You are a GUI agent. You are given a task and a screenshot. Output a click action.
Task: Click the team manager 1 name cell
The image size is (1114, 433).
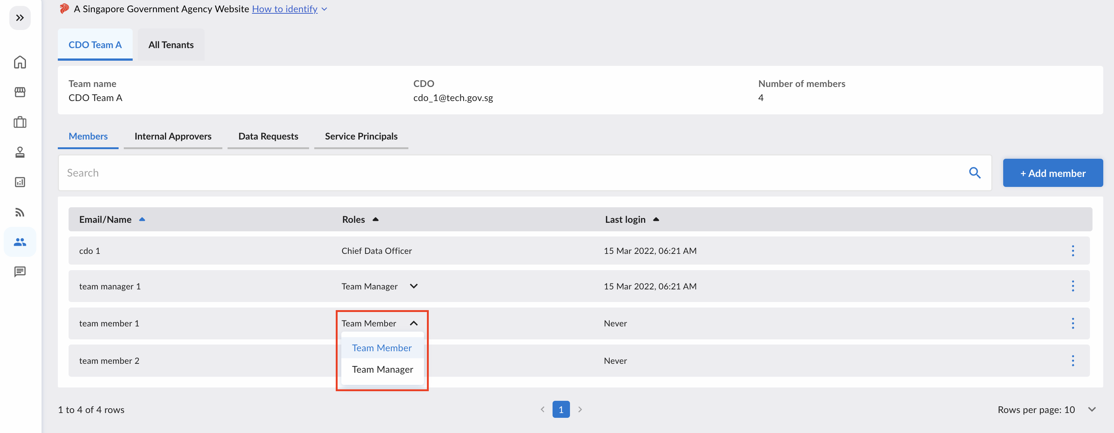[x=110, y=287]
